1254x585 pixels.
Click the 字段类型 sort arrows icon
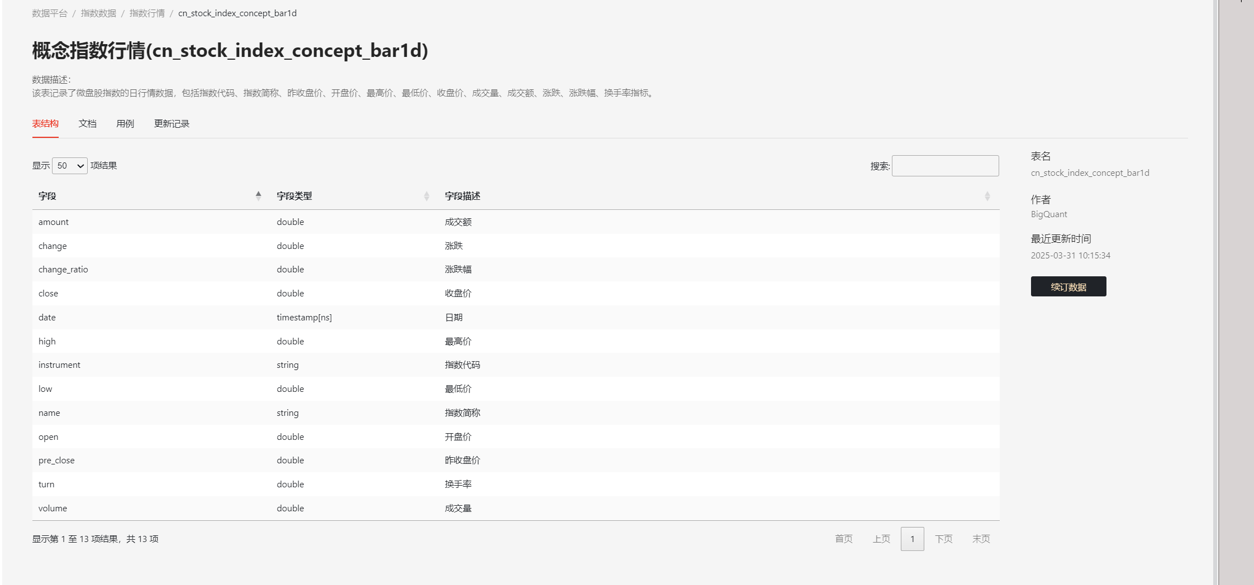[x=426, y=196]
